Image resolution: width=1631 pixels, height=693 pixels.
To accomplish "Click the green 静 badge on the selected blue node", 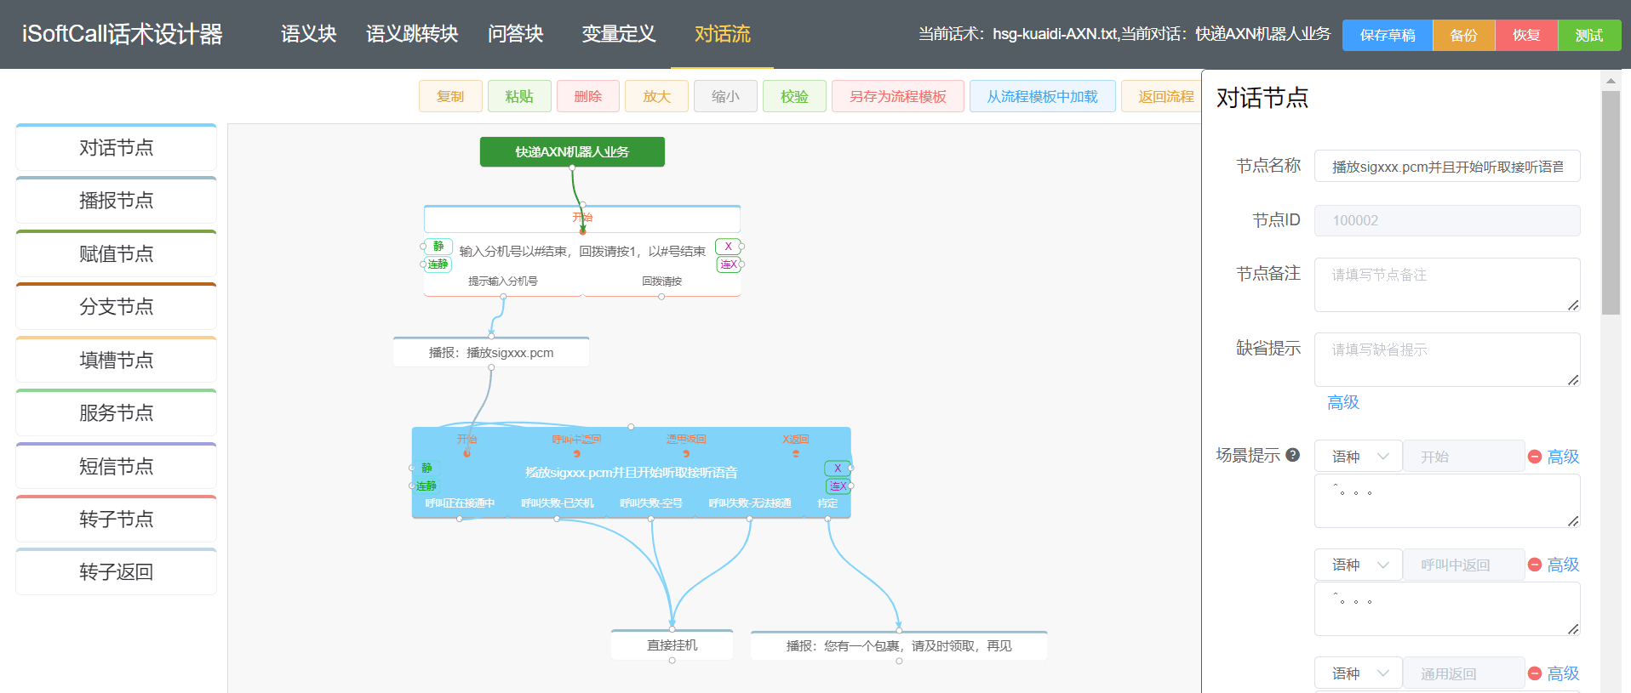I will [x=426, y=468].
